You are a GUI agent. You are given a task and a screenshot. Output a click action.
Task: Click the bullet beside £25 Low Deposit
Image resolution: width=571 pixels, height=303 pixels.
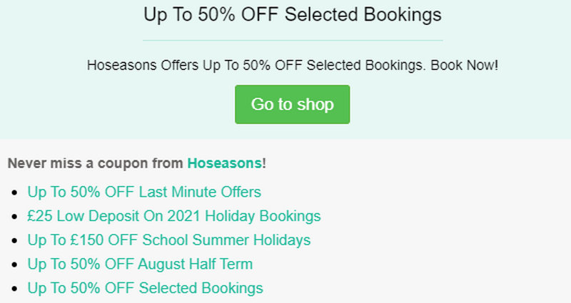pos(16,217)
